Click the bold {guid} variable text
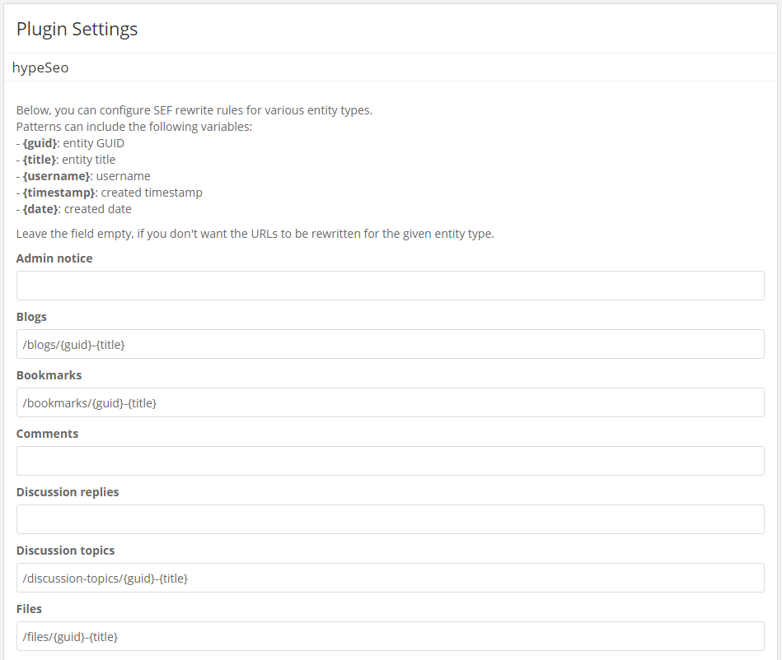This screenshot has width=782, height=660. [40, 143]
